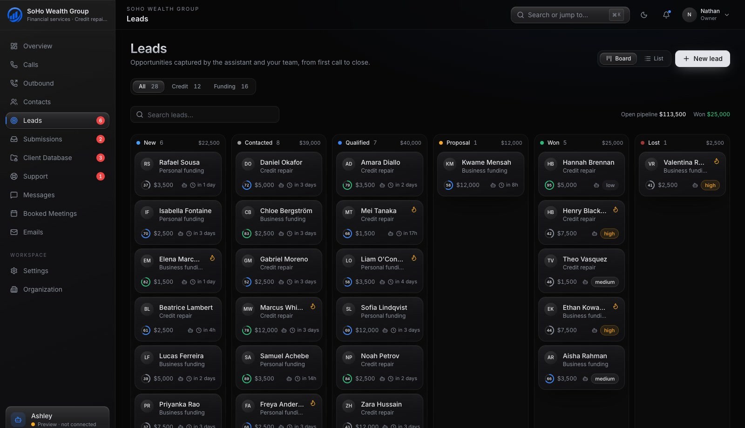The height and width of the screenshot is (428, 745).
Task: Click the flame icon on Henry Black card
Action: click(x=616, y=210)
